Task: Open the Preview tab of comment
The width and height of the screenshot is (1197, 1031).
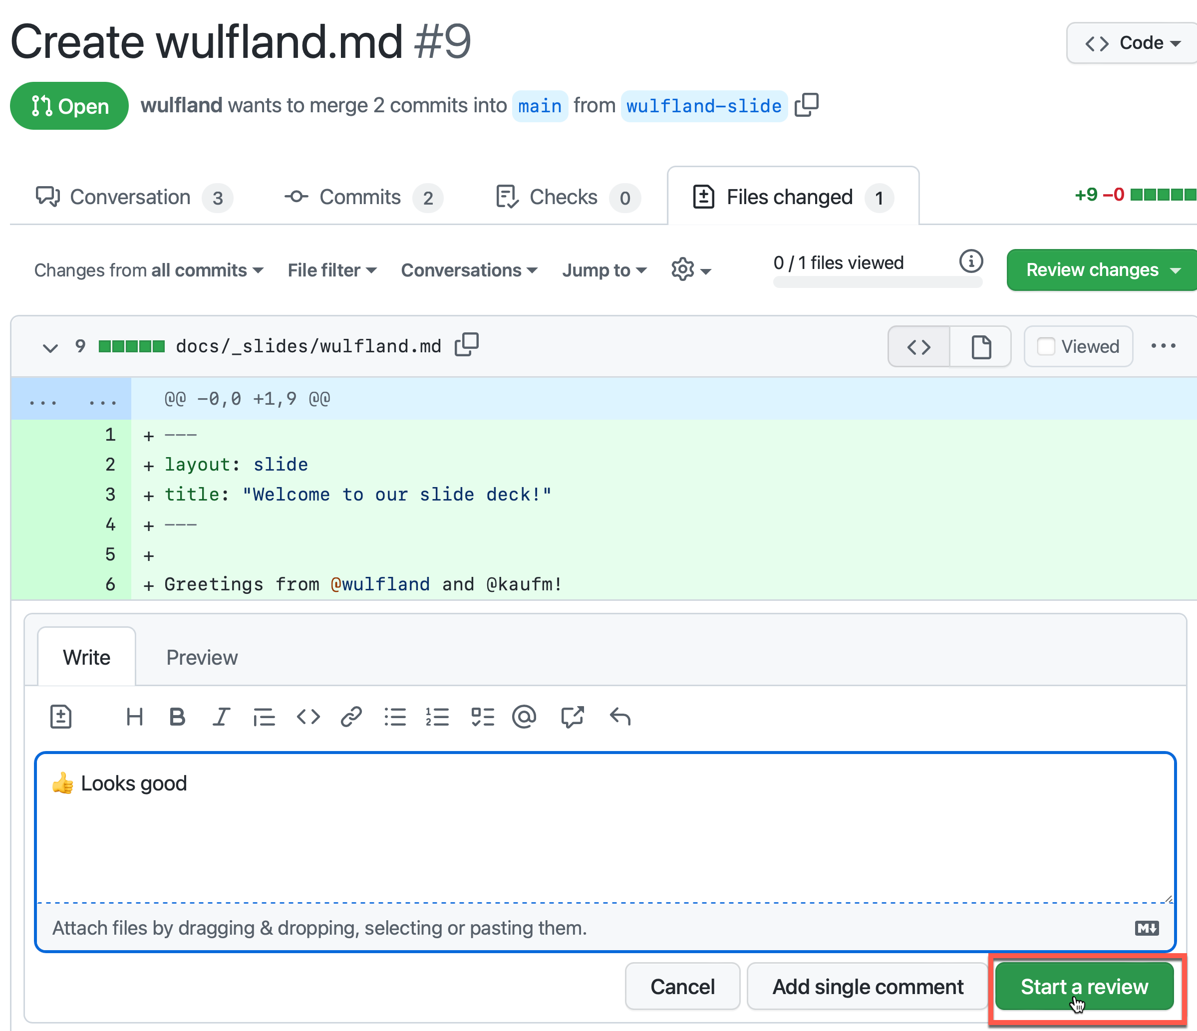Action: 202,657
